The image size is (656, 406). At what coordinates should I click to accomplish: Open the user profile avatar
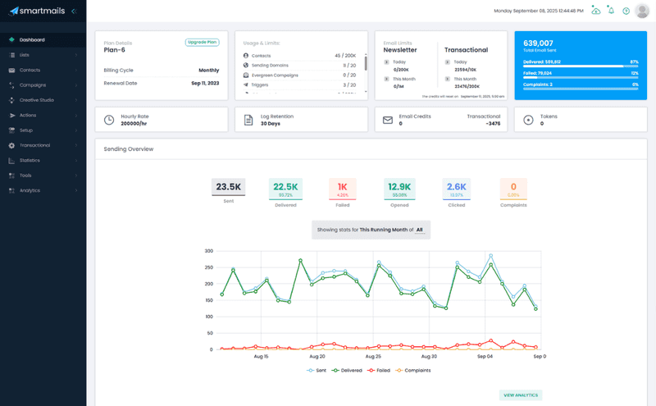coord(642,11)
